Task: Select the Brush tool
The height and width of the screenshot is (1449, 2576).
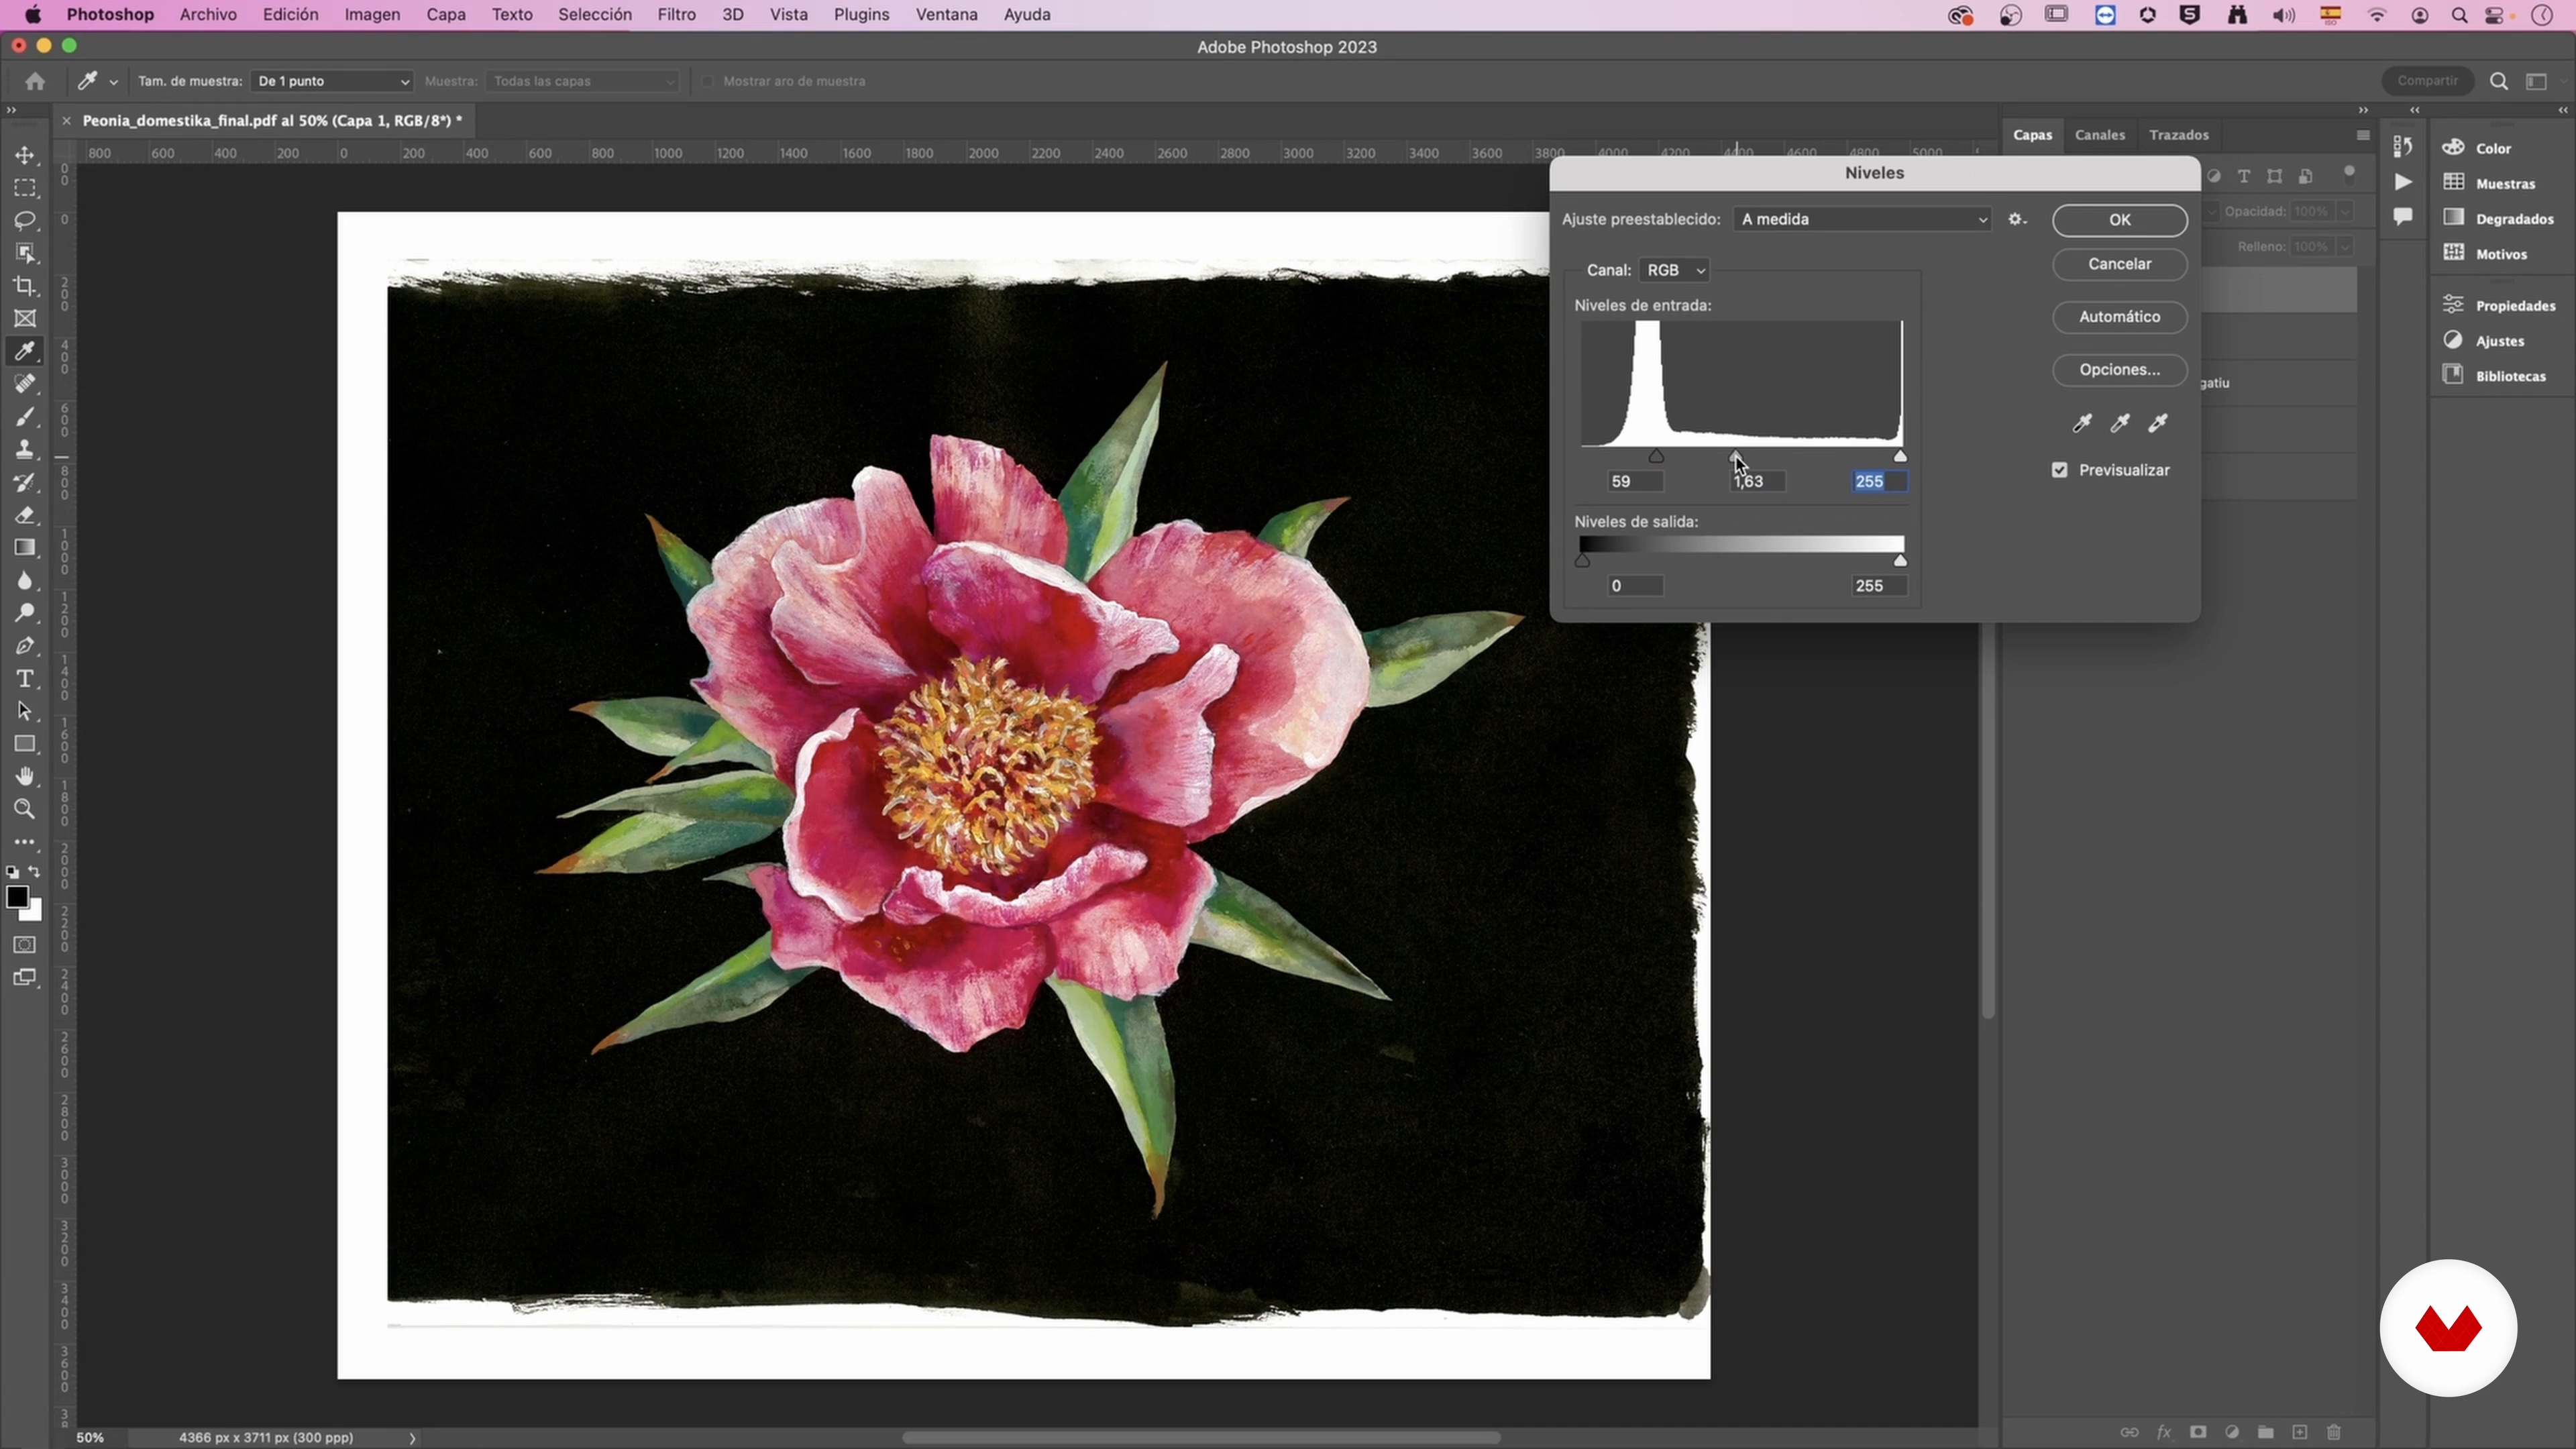Action: (x=25, y=417)
